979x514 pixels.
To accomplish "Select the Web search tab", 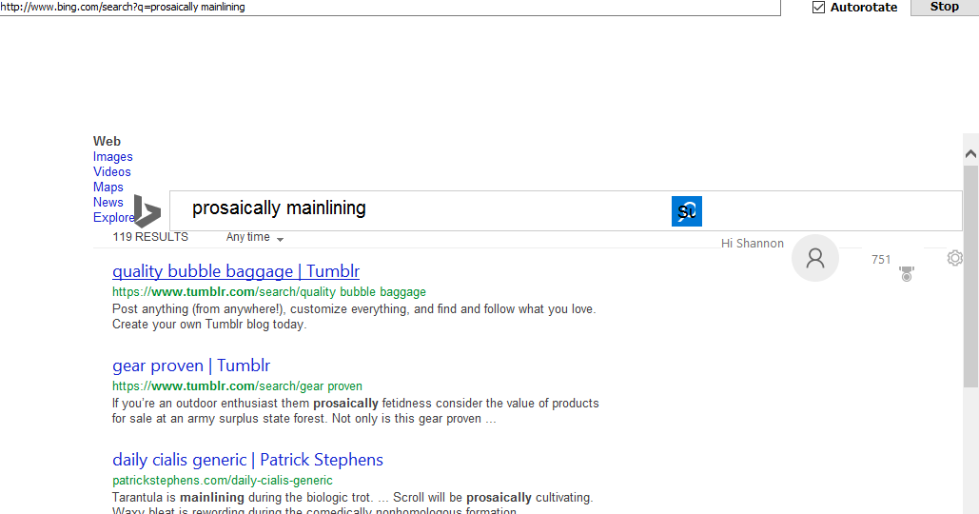I will (x=107, y=141).
